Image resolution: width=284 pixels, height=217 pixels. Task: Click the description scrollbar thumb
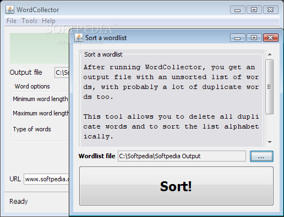pyautogui.click(x=270, y=87)
